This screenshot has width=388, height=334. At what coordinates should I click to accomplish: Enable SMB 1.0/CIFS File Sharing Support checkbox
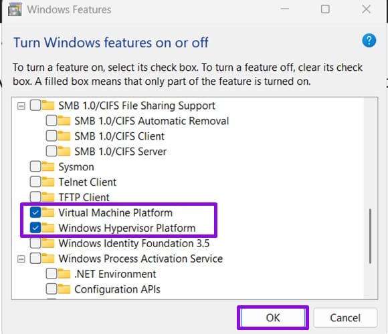[35, 106]
